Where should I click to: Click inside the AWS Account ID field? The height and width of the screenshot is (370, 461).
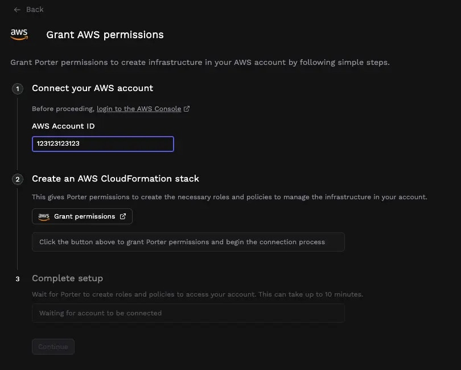(x=102, y=143)
